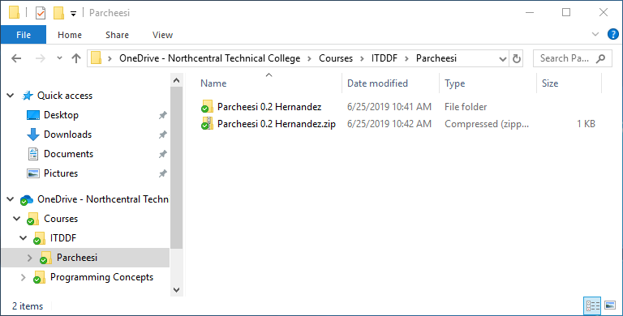Click the Parcheesi 0.2 Hernandez folder icon
This screenshot has width=623, height=316.
(207, 106)
